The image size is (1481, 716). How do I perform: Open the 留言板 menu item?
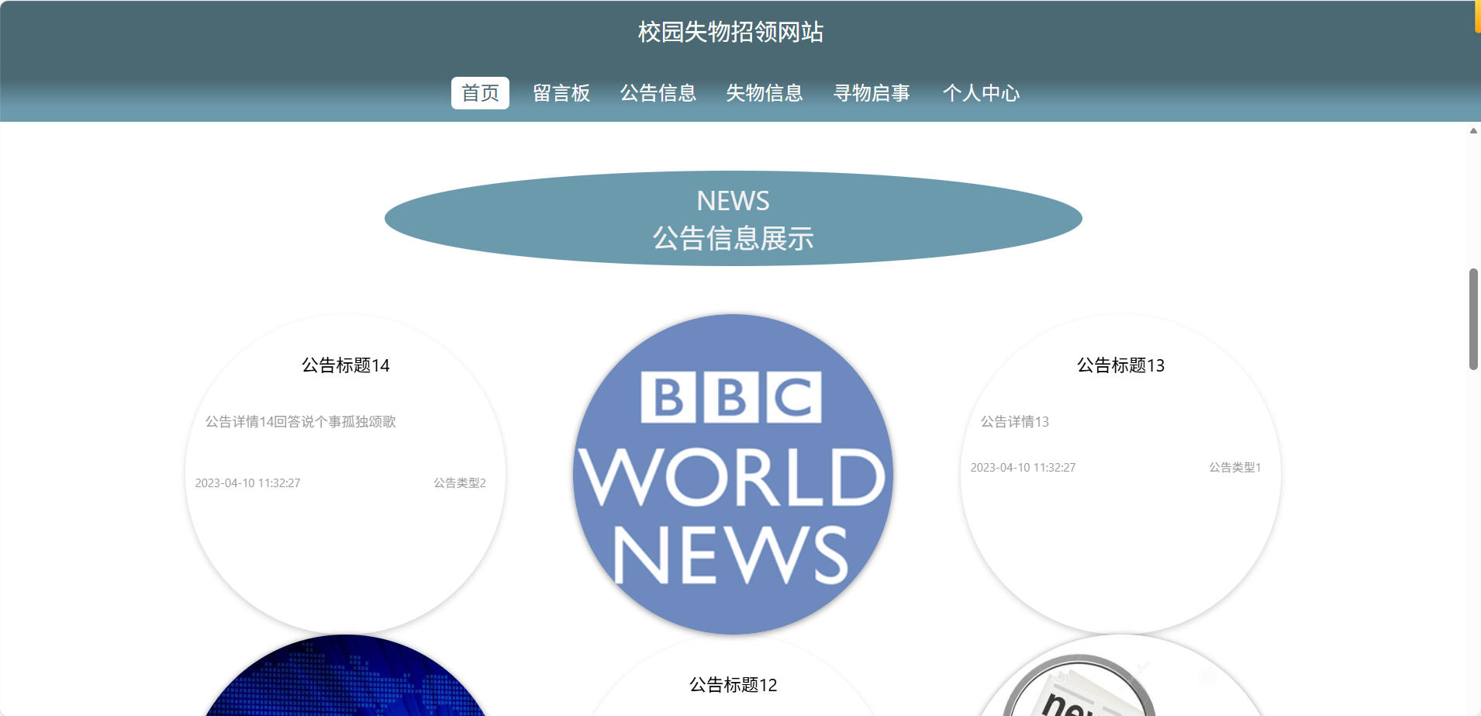(x=561, y=93)
